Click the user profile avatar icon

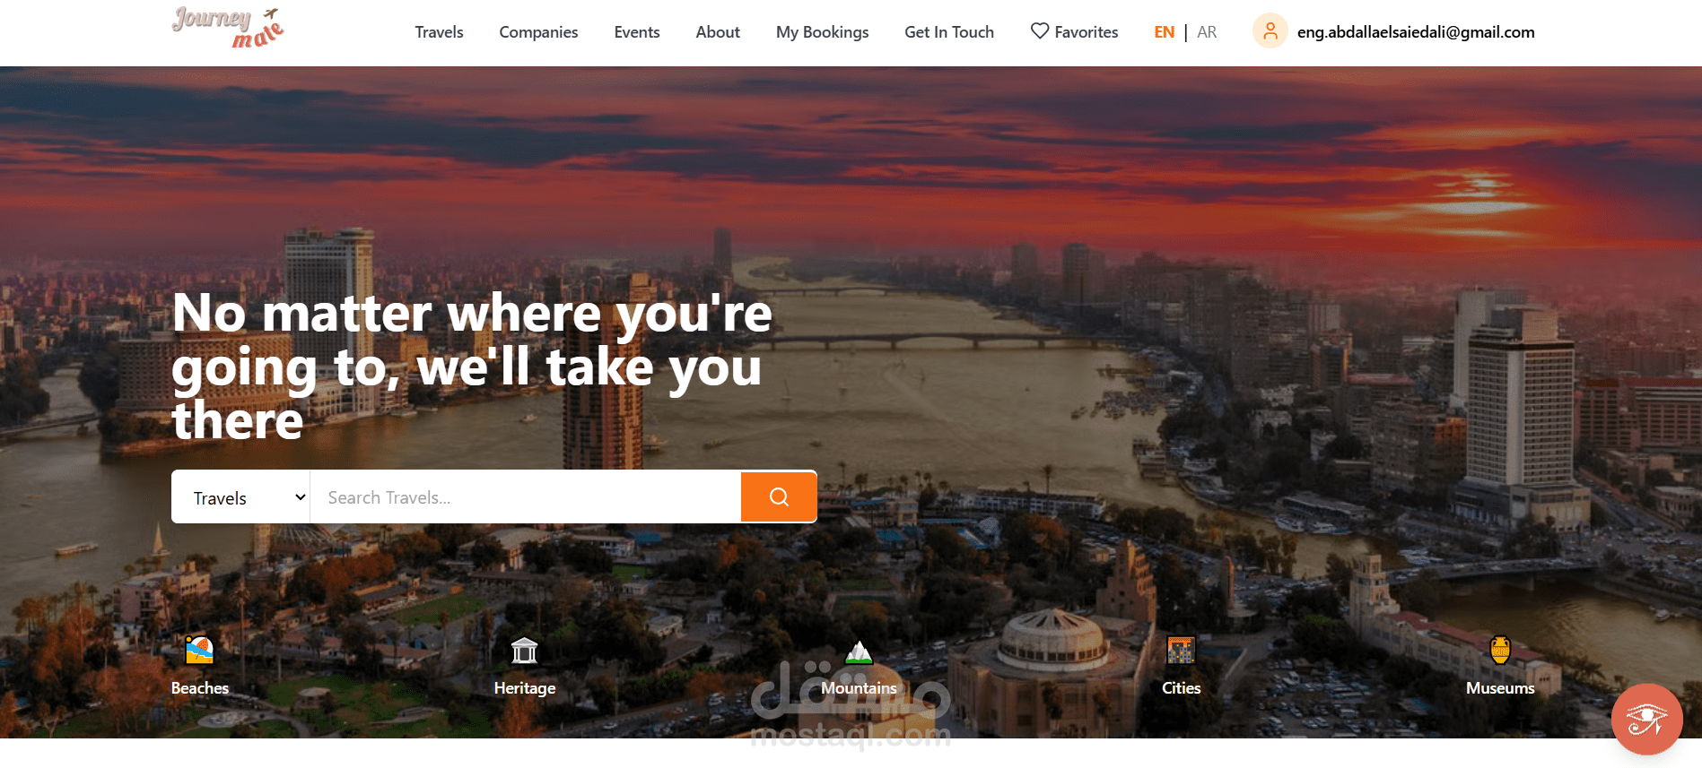point(1270,31)
